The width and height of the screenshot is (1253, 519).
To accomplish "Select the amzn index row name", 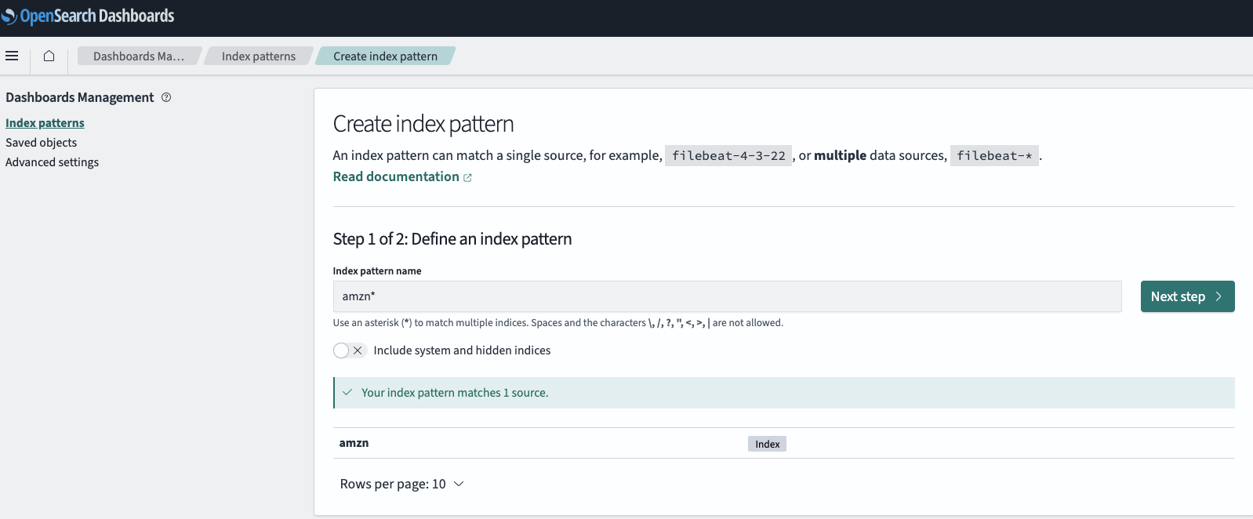I will (354, 443).
